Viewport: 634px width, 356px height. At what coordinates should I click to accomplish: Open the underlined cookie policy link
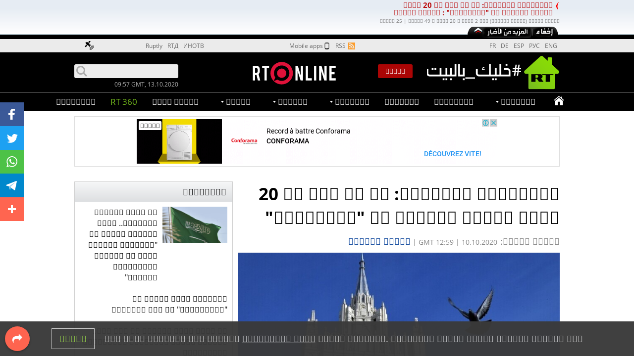[279, 339]
